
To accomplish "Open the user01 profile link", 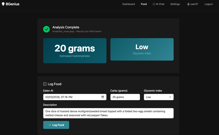I will pos(193,4).
